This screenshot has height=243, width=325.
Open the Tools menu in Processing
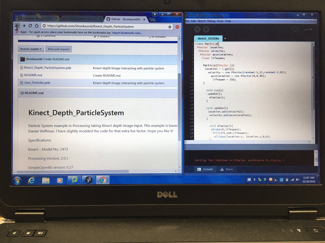click(220, 21)
